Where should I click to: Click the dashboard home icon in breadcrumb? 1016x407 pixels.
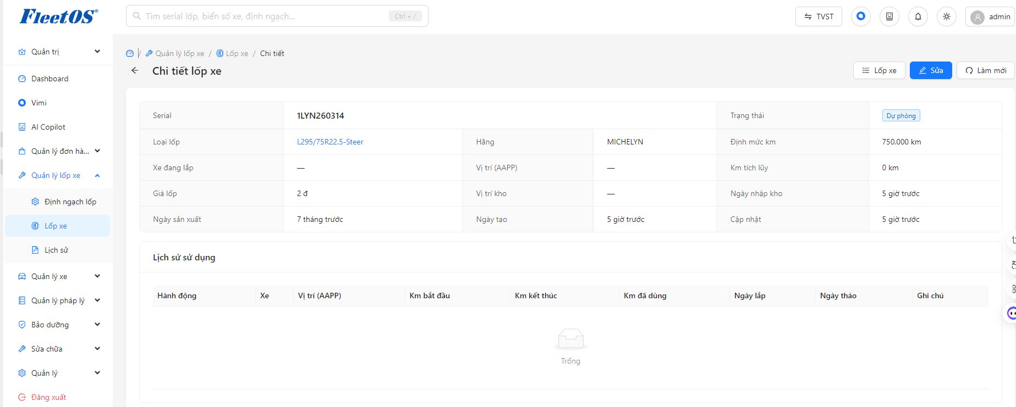point(130,53)
